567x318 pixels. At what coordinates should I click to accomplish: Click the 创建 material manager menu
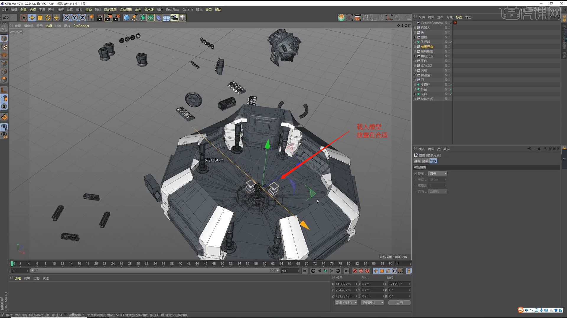[x=18, y=278]
